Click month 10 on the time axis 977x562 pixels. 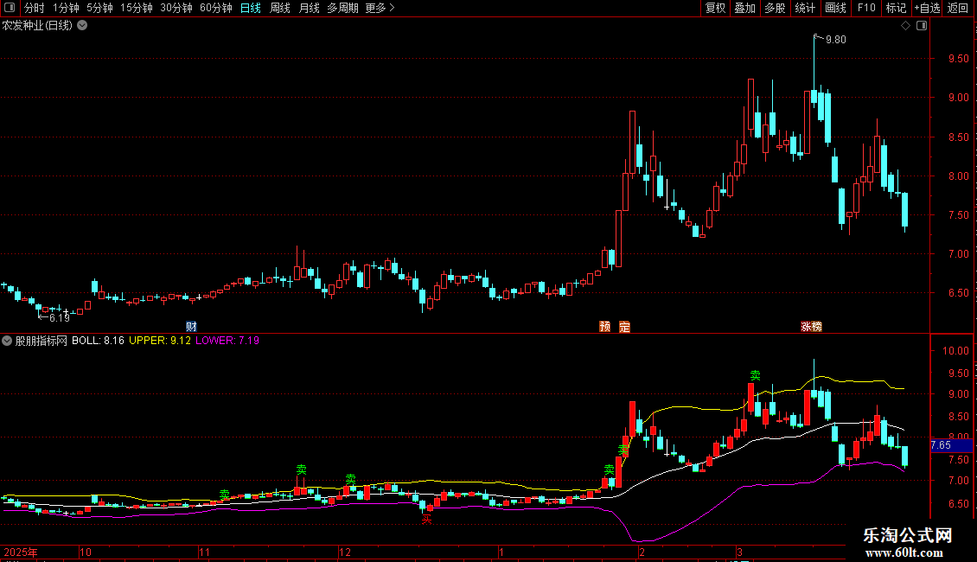tap(86, 552)
